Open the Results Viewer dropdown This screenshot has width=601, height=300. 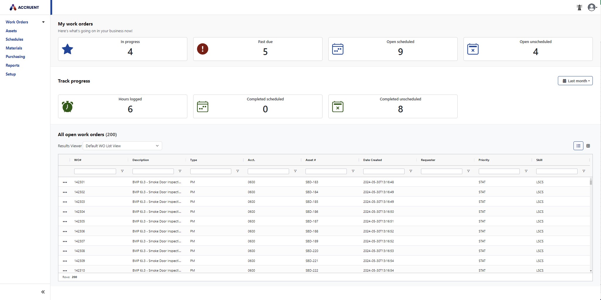point(122,146)
